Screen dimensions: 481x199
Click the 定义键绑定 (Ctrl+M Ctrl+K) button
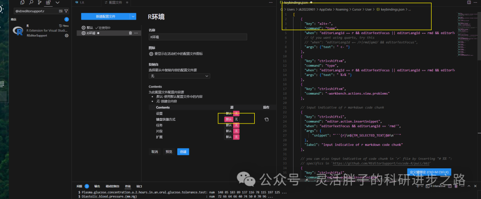(429, 172)
